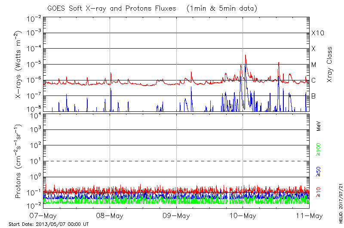344x228 pixels.
Task: Click the Start Date text below the plot
Action: [x=49, y=224]
